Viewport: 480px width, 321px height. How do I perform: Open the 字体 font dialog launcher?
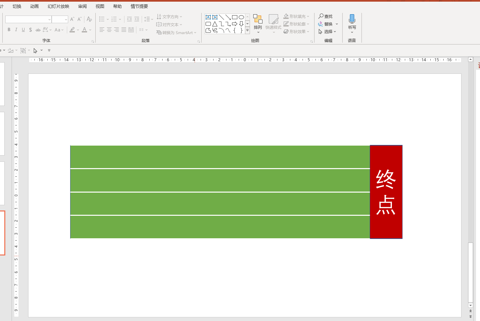(x=93, y=41)
